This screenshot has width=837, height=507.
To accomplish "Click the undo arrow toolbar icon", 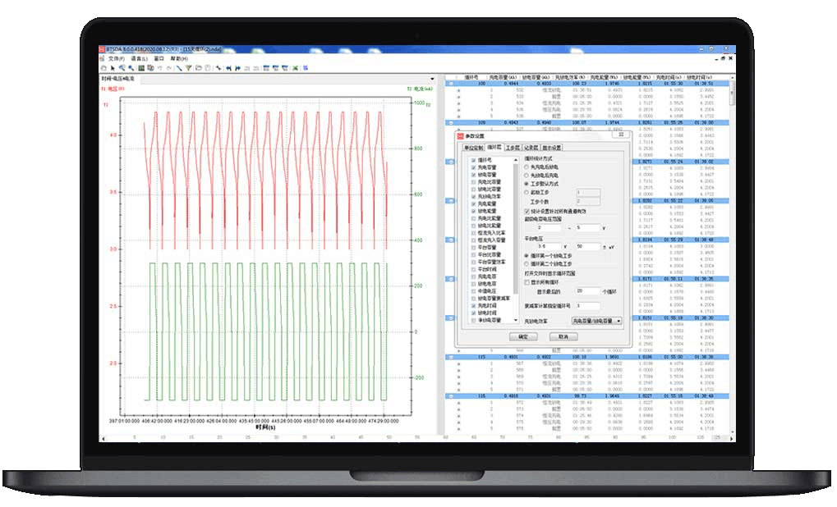I will tap(159, 68).
